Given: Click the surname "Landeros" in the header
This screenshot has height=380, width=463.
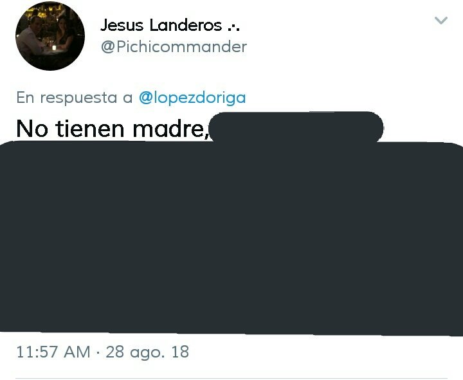Looking at the screenshot, I should click(186, 25).
